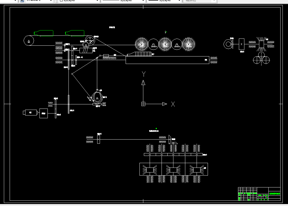Select the leftmost round bristle brush

tap(141, 44)
